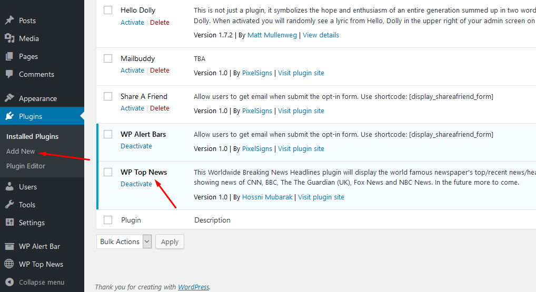Screen dimensions: 536x292
Task: Click the WP Top News globe icon
Action: coord(9,264)
